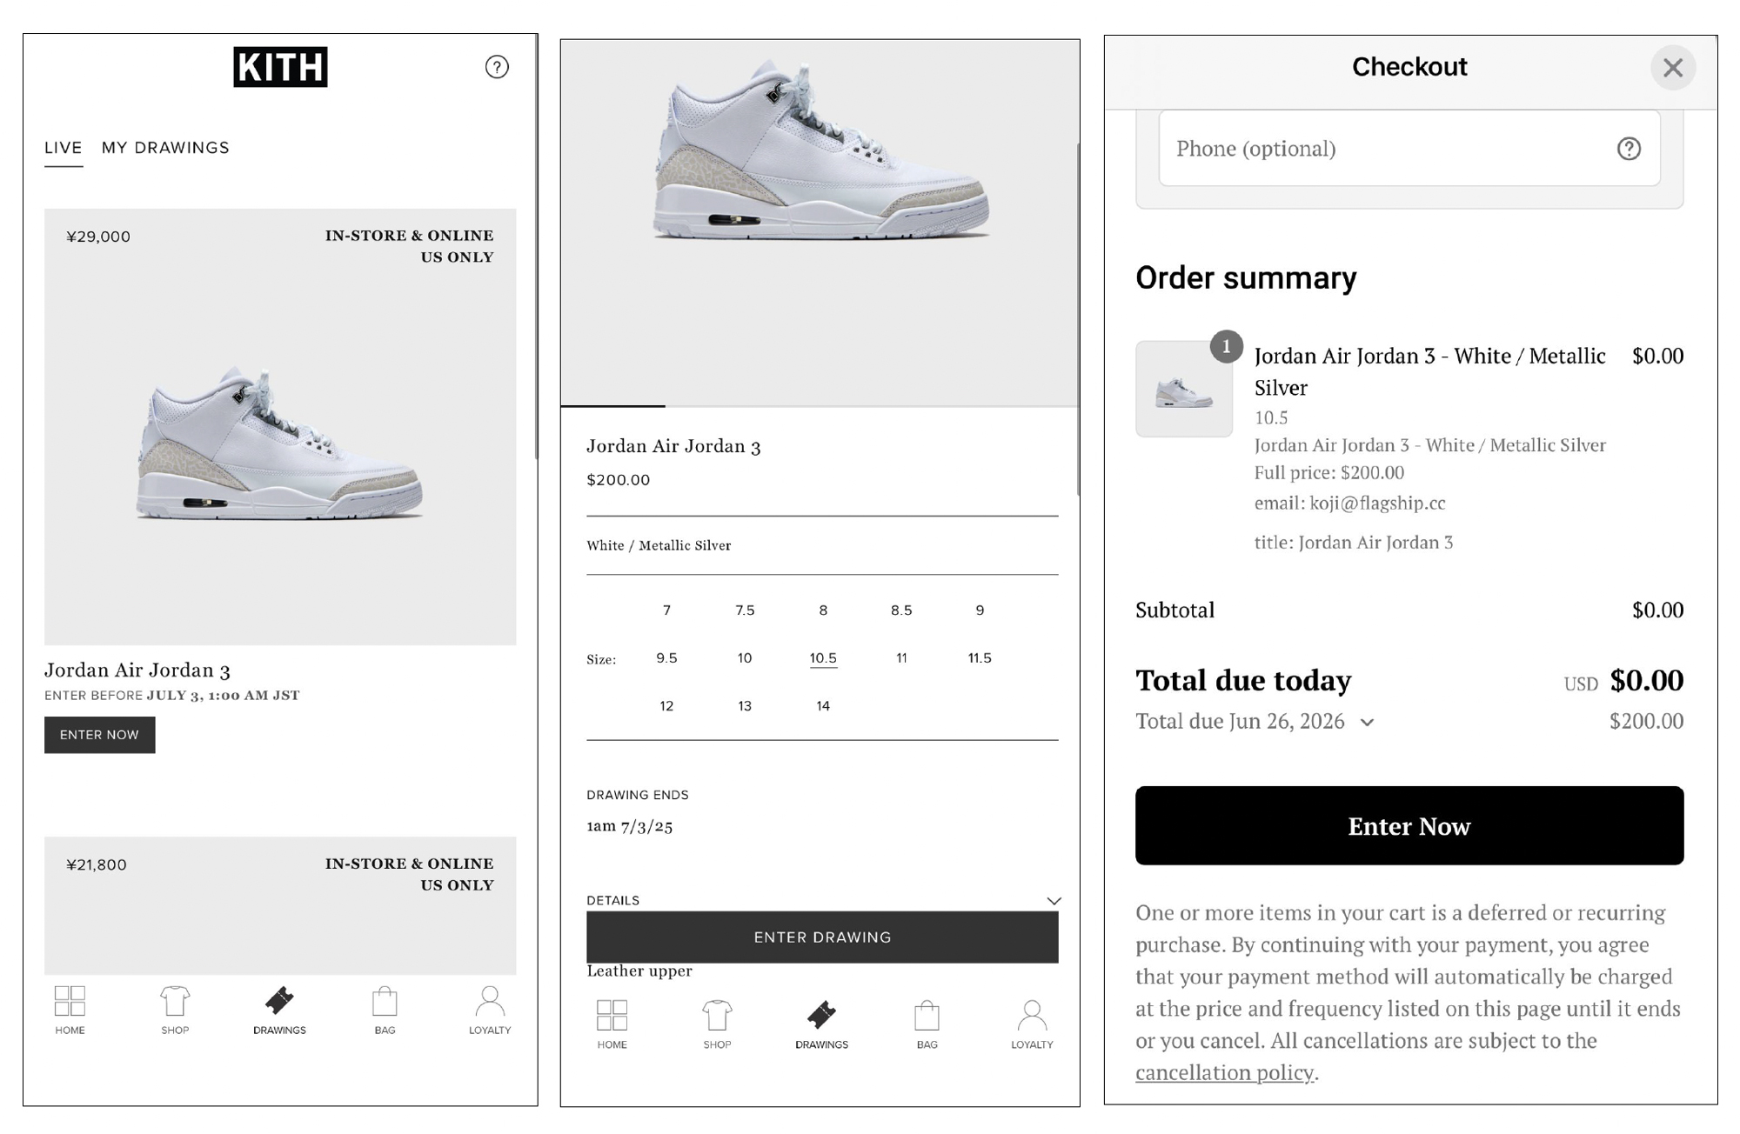This screenshot has height=1134, width=1740.
Task: Open the cancellation policy link
Action: tap(1224, 1072)
